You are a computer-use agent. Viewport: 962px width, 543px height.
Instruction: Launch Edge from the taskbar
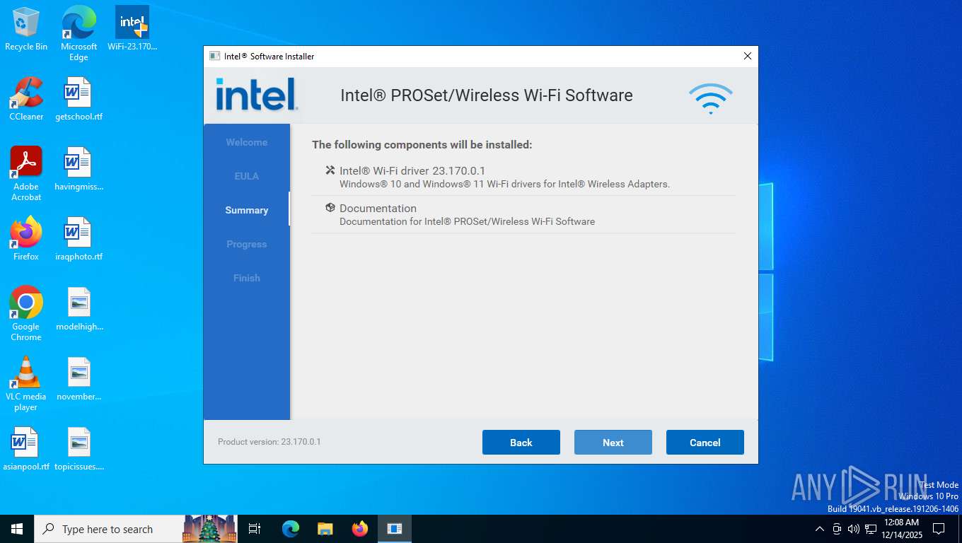[291, 529]
